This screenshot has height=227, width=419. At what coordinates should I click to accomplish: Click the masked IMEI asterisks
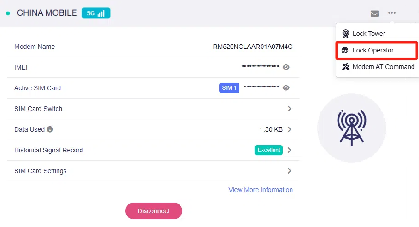260,67
